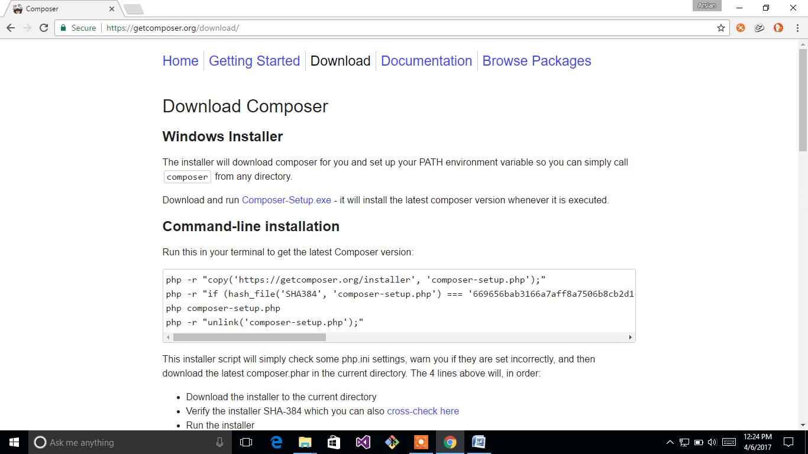Open the volume control in tray
Viewport: 808px width, 454px height.
712,442
